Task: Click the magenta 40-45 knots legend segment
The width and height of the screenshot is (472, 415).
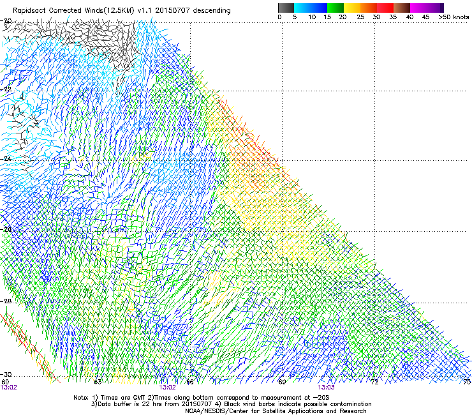Action: tap(418, 8)
